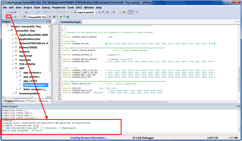
Task: Click the Find in Files icon
Action: (75, 12)
